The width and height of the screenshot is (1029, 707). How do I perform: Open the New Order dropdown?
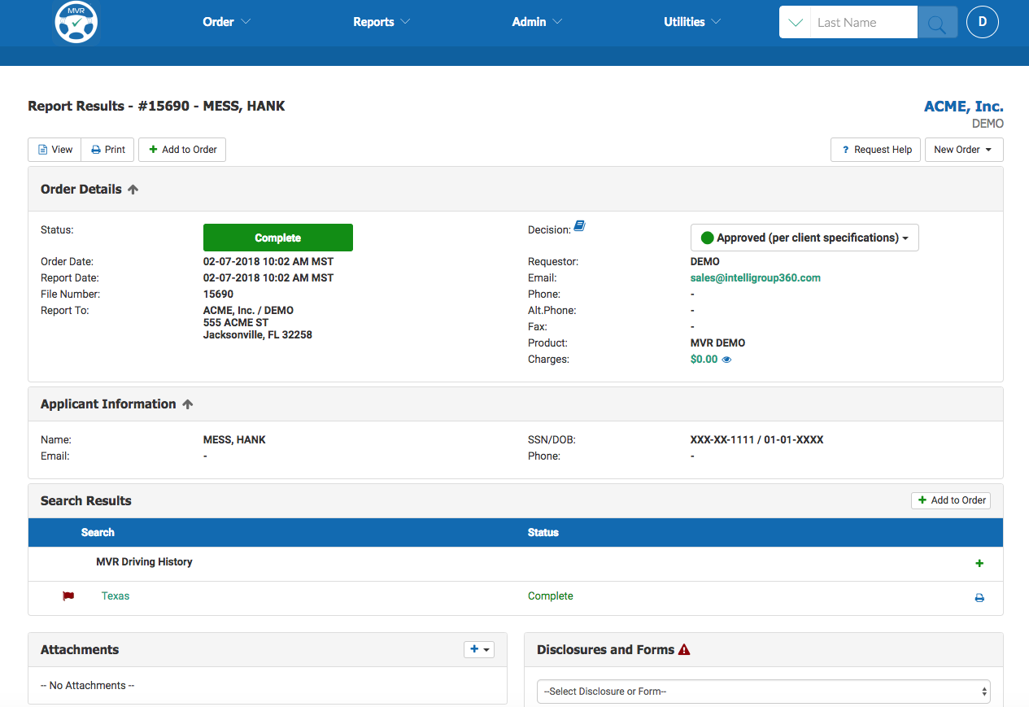[963, 150]
